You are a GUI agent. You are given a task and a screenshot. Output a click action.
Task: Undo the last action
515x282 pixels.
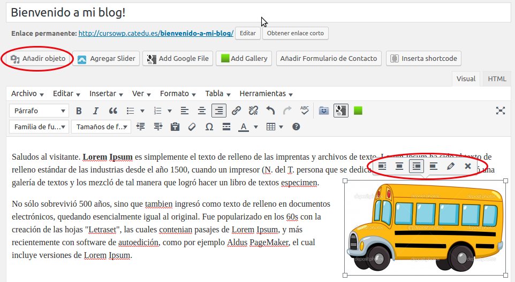coord(270,111)
